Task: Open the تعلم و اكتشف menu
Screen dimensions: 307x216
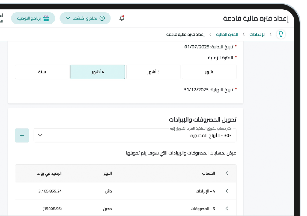Action: point(85,18)
